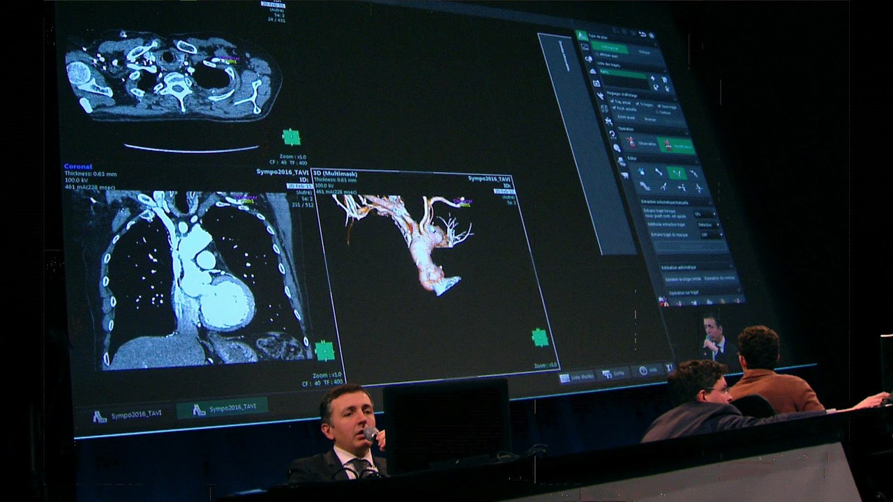Click the green orientation cube in the 3D view
This screenshot has width=893, height=502.
[x=540, y=337]
